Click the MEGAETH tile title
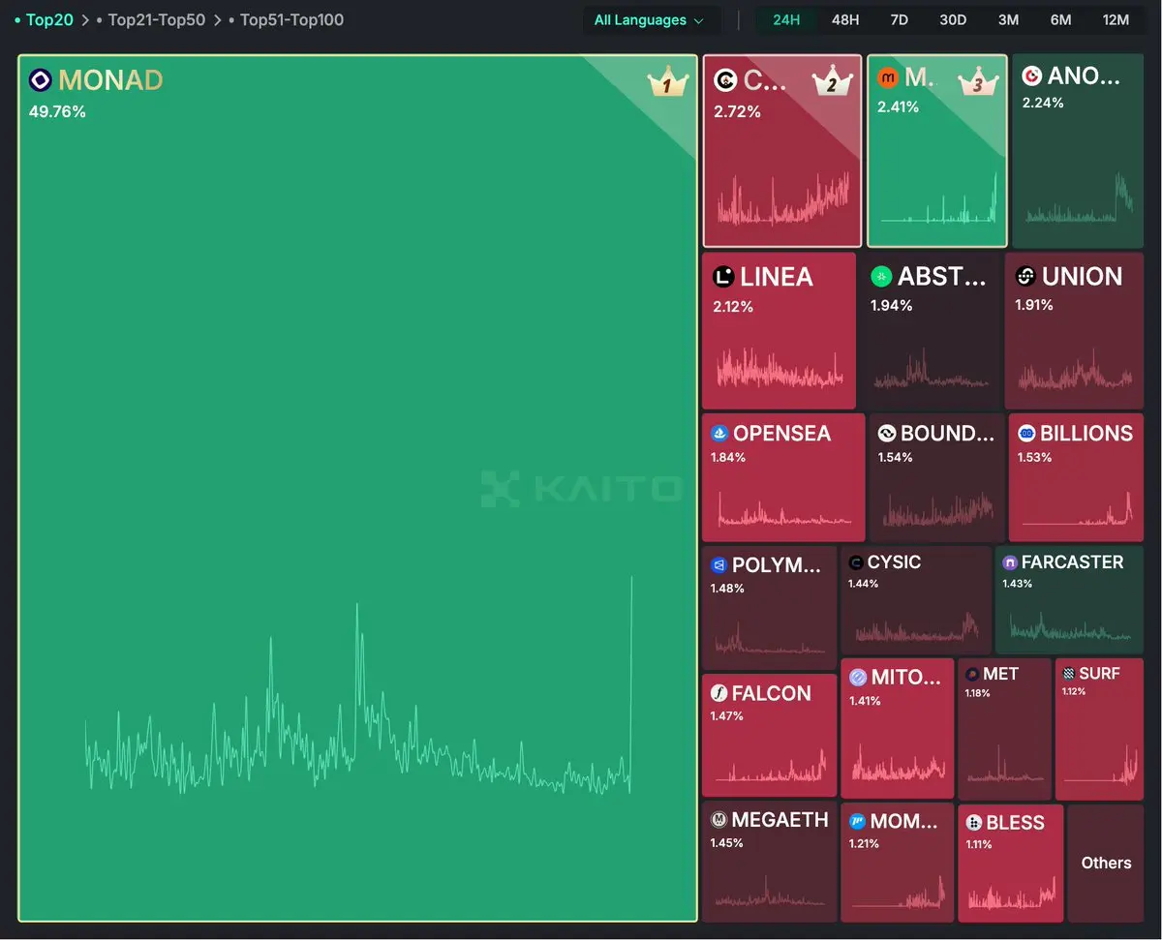This screenshot has width=1162, height=940. coord(780,820)
